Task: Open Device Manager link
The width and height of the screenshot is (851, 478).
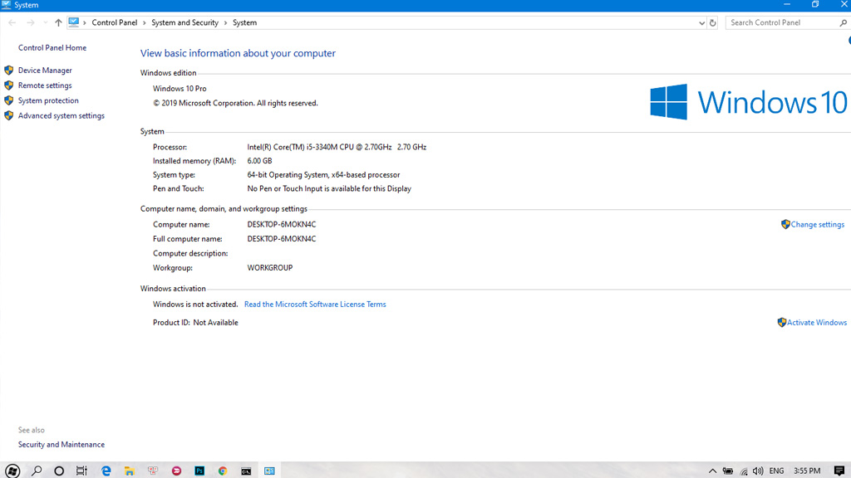Action: coord(45,71)
